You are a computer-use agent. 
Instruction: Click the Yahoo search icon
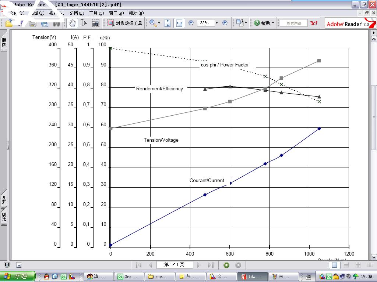pos(314,23)
